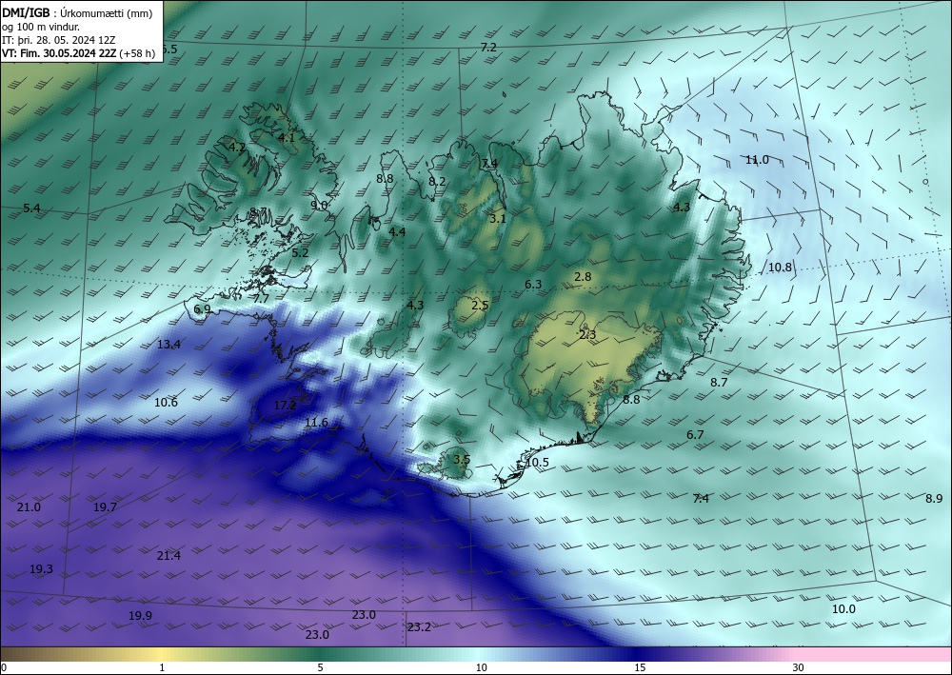Click the forecast offset "(+58 h)"
The height and width of the screenshot is (675, 952).
(x=137, y=53)
